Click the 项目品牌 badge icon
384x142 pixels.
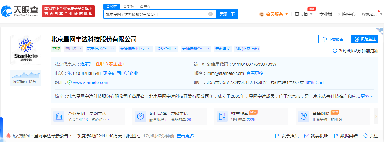140,116
